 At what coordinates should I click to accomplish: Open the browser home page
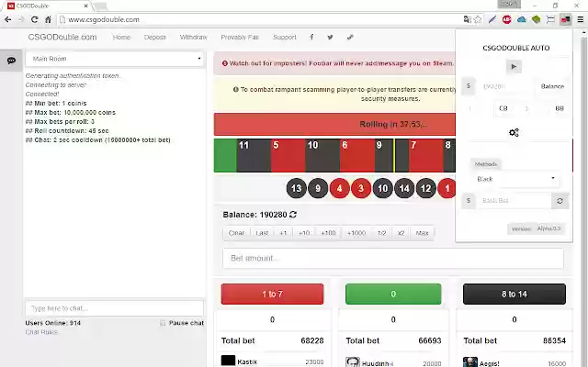click(x=48, y=19)
